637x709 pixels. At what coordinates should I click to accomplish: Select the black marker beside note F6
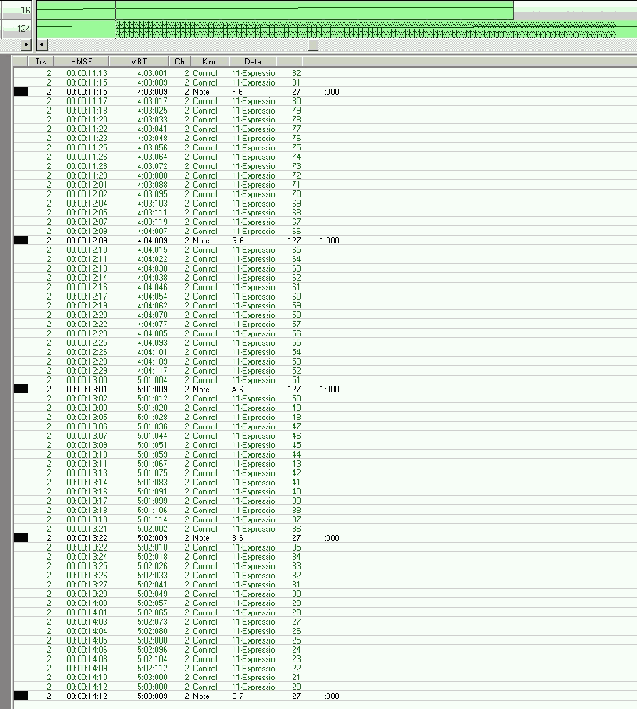coord(21,91)
